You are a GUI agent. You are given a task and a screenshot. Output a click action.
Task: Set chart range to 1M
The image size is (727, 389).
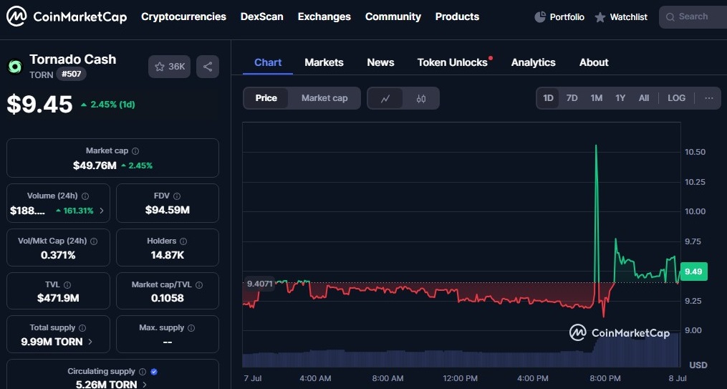click(x=596, y=98)
